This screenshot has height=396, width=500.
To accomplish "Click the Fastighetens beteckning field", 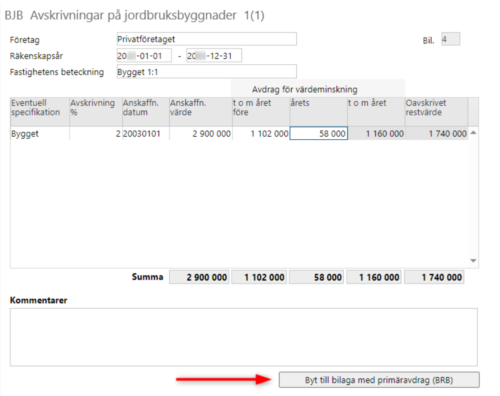I will coord(207,71).
